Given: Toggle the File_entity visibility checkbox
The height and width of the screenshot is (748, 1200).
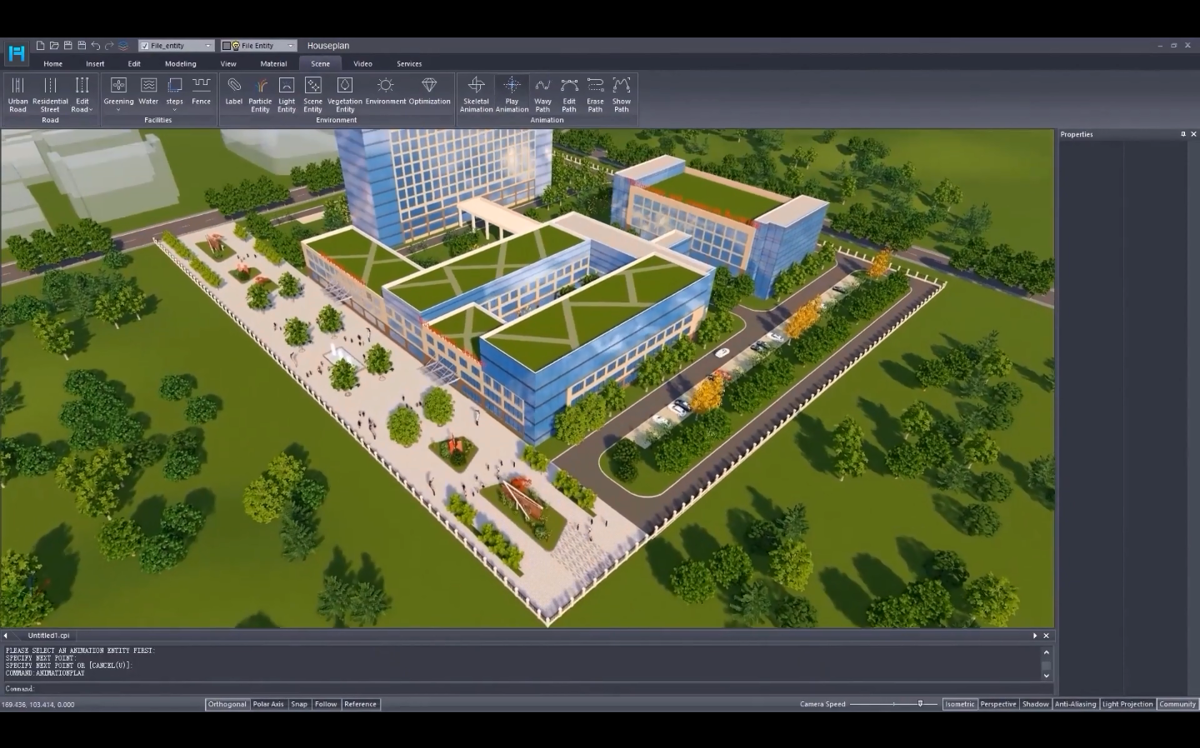Looking at the screenshot, I should point(145,45).
